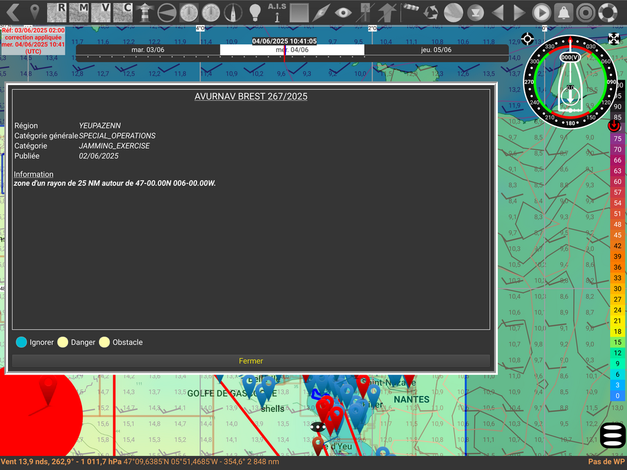Screen dimensions: 627x470
Task: Click the target rings icon
Action: click(x=585, y=12)
